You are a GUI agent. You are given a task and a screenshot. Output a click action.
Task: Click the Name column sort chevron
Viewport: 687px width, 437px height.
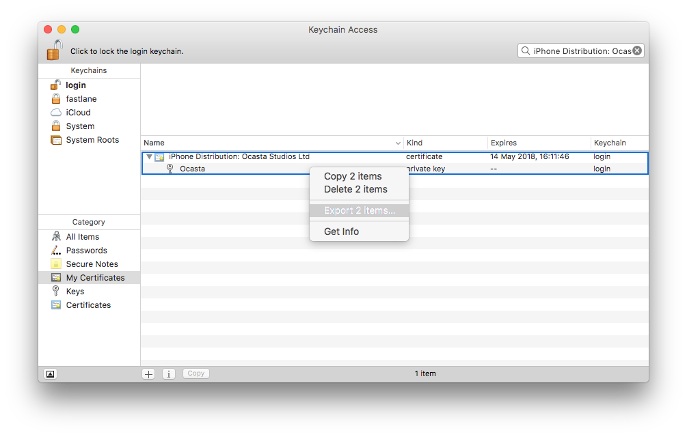click(x=398, y=143)
